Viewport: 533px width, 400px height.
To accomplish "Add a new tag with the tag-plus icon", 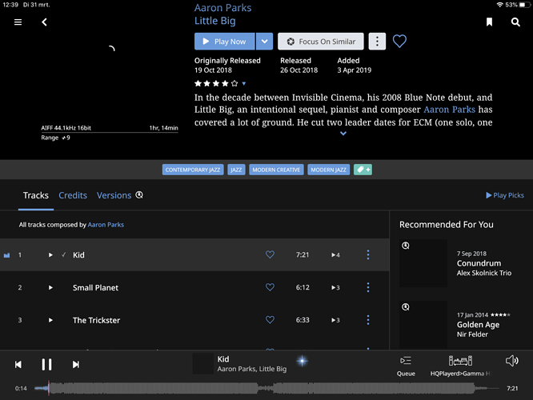I will 363,170.
